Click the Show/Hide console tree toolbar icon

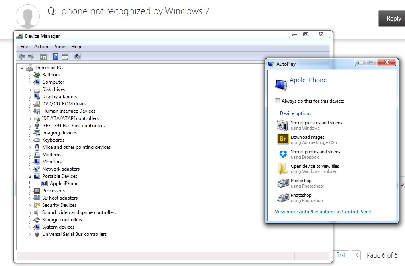pos(43,57)
